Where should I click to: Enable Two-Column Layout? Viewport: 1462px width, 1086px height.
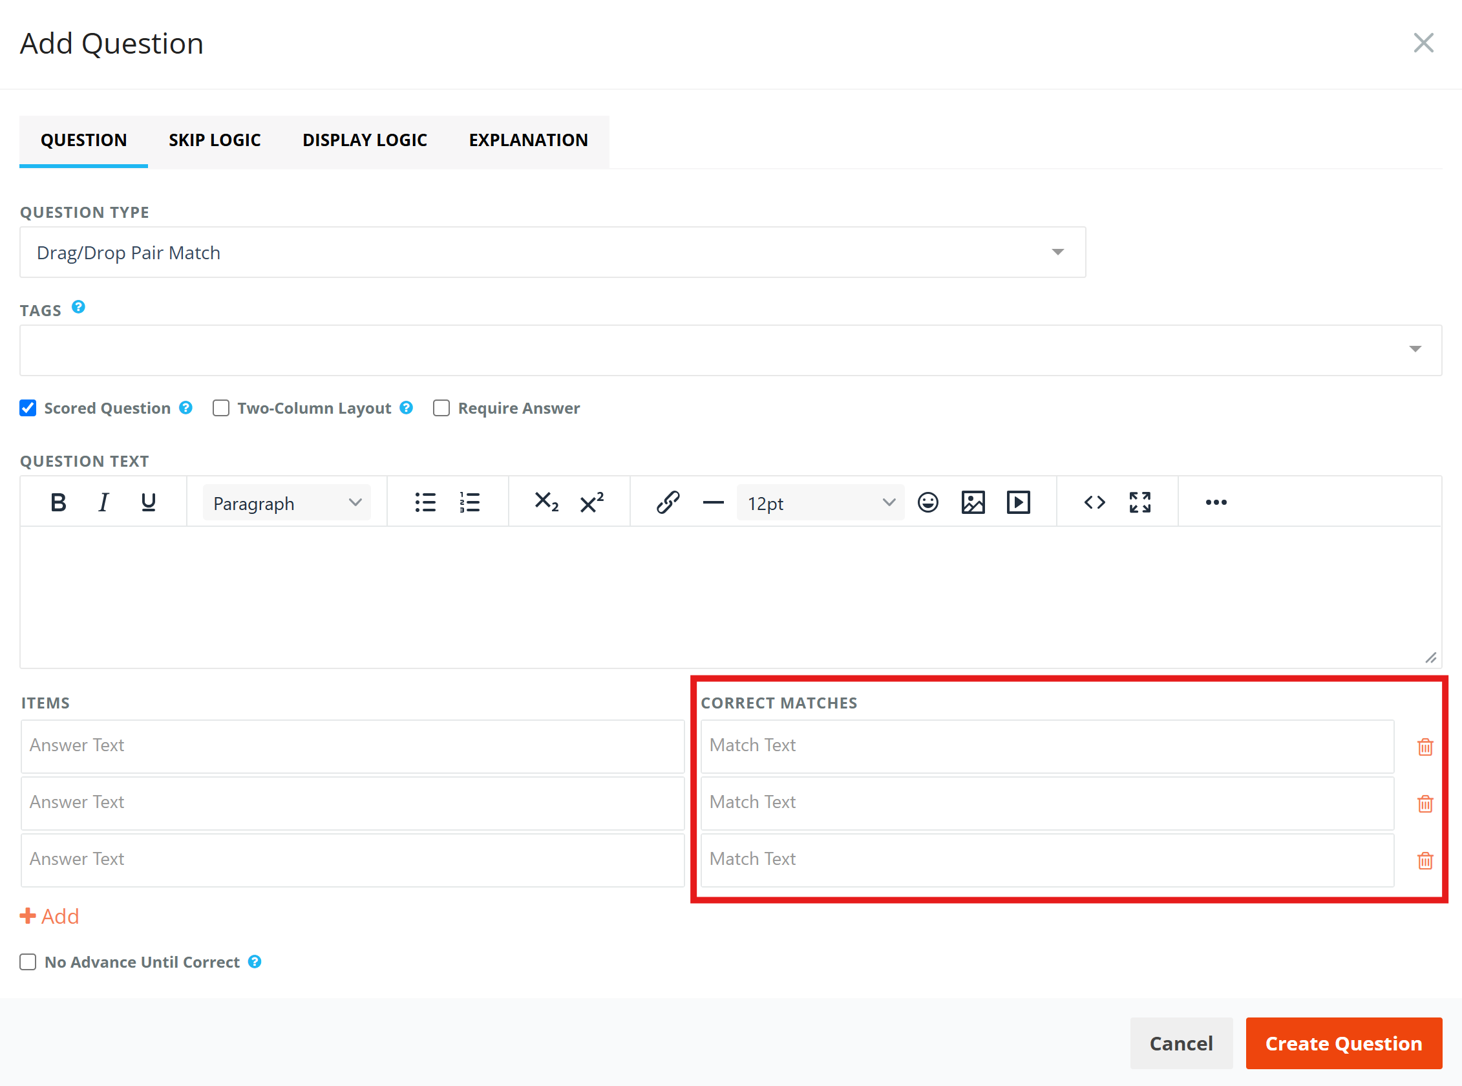pos(221,409)
